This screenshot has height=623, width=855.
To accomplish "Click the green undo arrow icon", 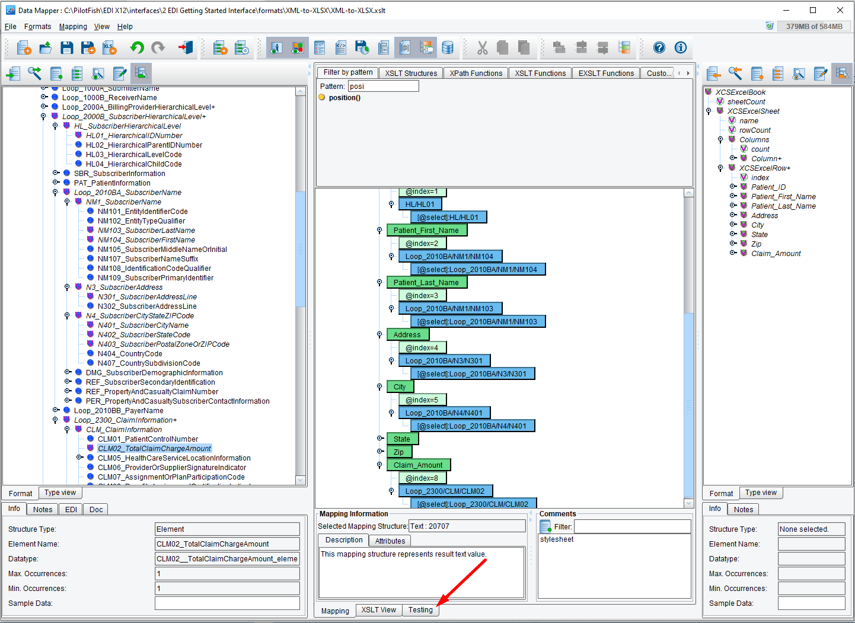I will tap(137, 48).
